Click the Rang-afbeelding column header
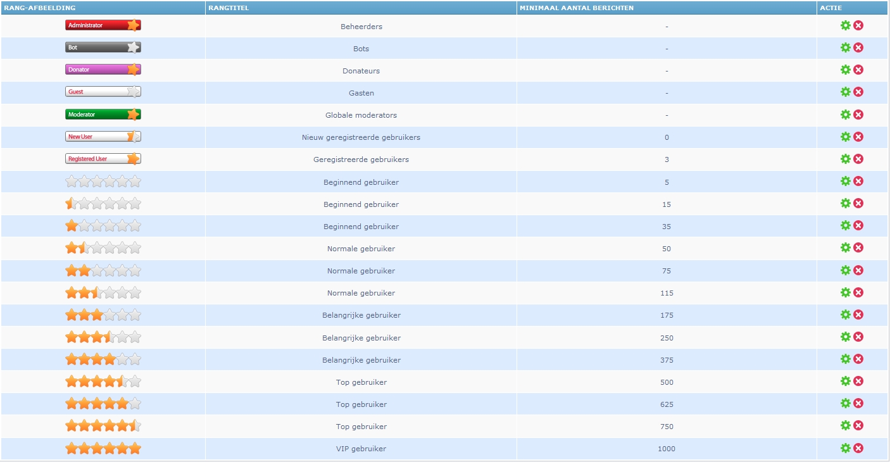 tap(39, 8)
